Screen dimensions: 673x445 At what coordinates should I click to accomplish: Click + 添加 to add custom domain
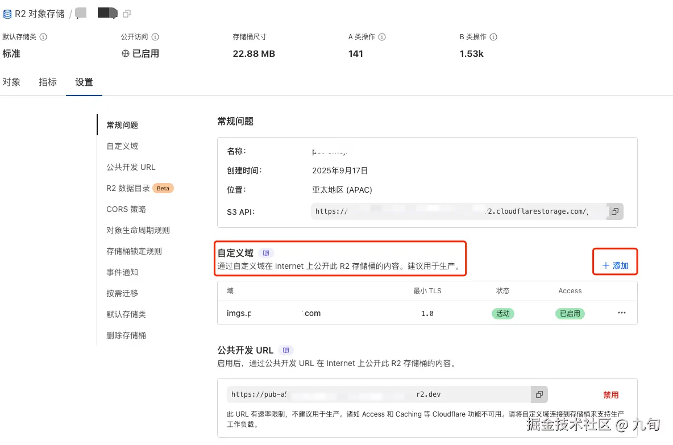(x=615, y=265)
